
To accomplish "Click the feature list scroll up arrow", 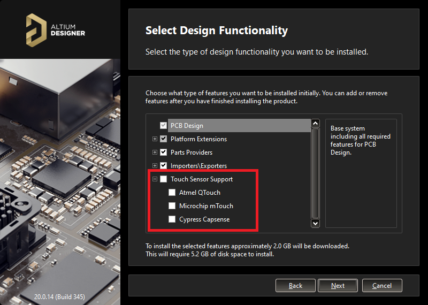I will tap(315, 124).
